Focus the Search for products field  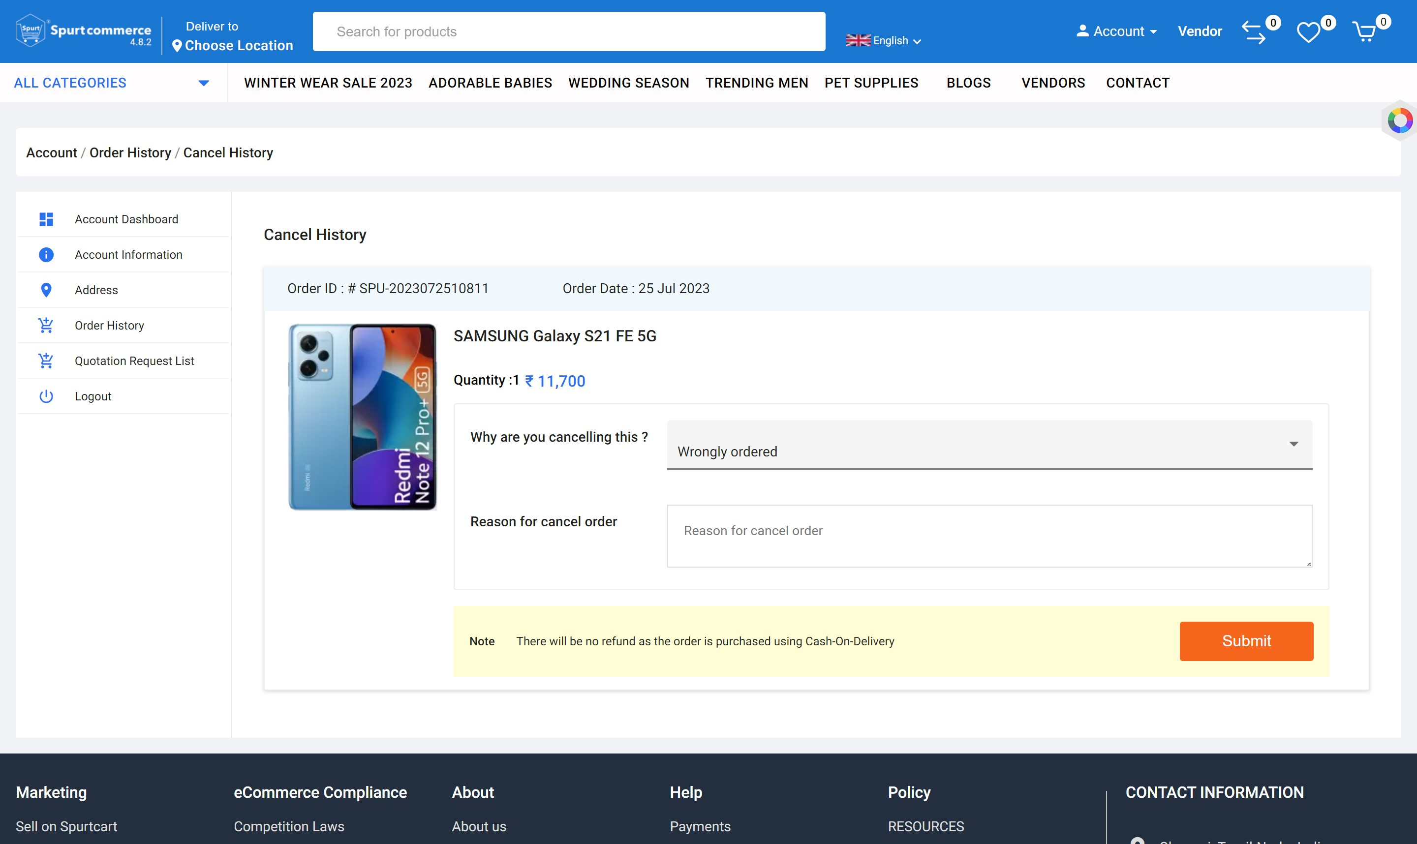pyautogui.click(x=569, y=31)
